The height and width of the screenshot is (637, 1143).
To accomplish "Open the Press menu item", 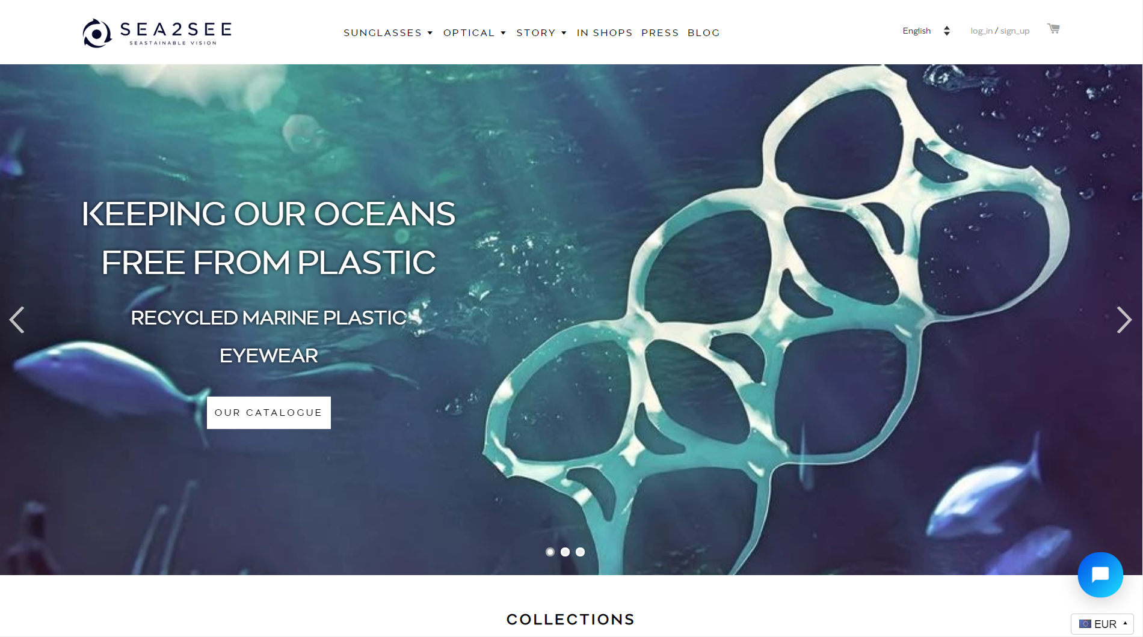I will [x=660, y=32].
